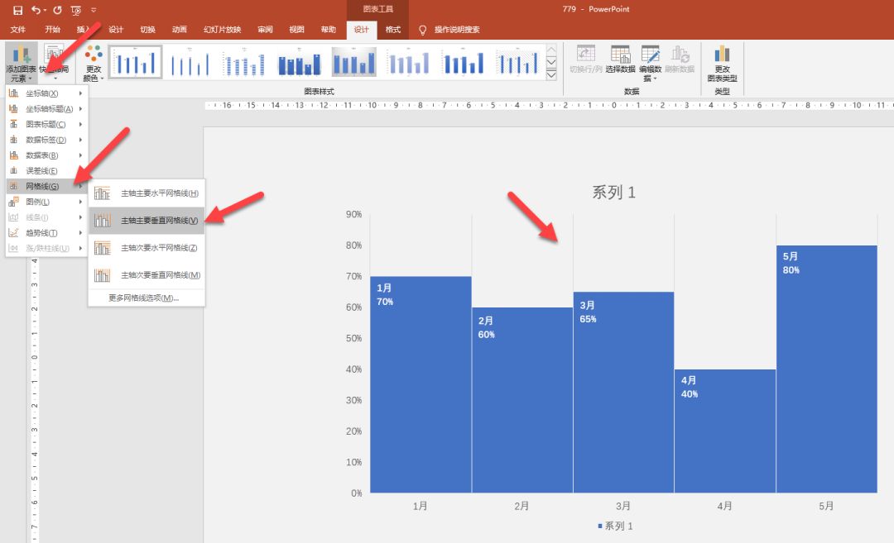
Task: Expand the 图例(L) submenu
Action: click(46, 202)
